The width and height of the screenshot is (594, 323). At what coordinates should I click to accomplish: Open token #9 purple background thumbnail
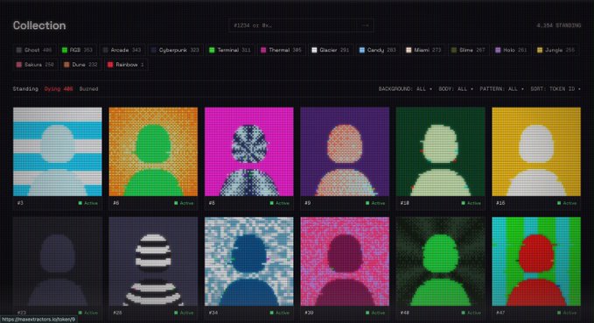point(345,151)
